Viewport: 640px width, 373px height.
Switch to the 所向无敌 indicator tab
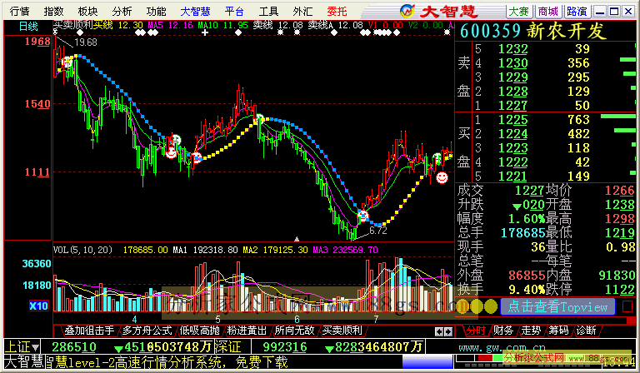pyautogui.click(x=294, y=331)
